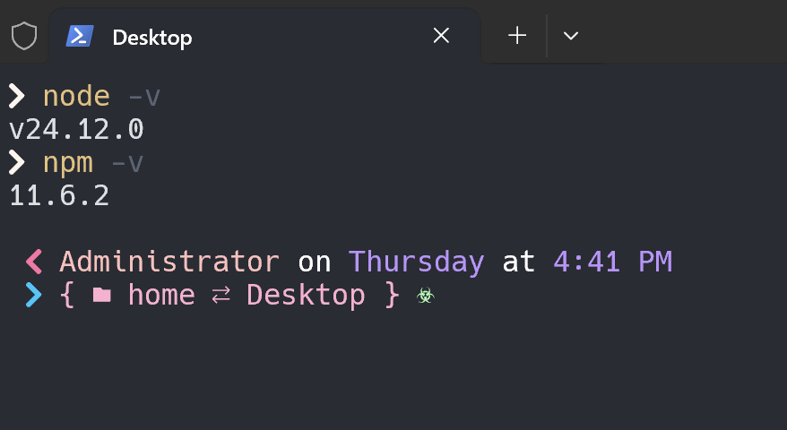Close the Desktop tab
This screenshot has height=430, width=787.
tap(441, 36)
